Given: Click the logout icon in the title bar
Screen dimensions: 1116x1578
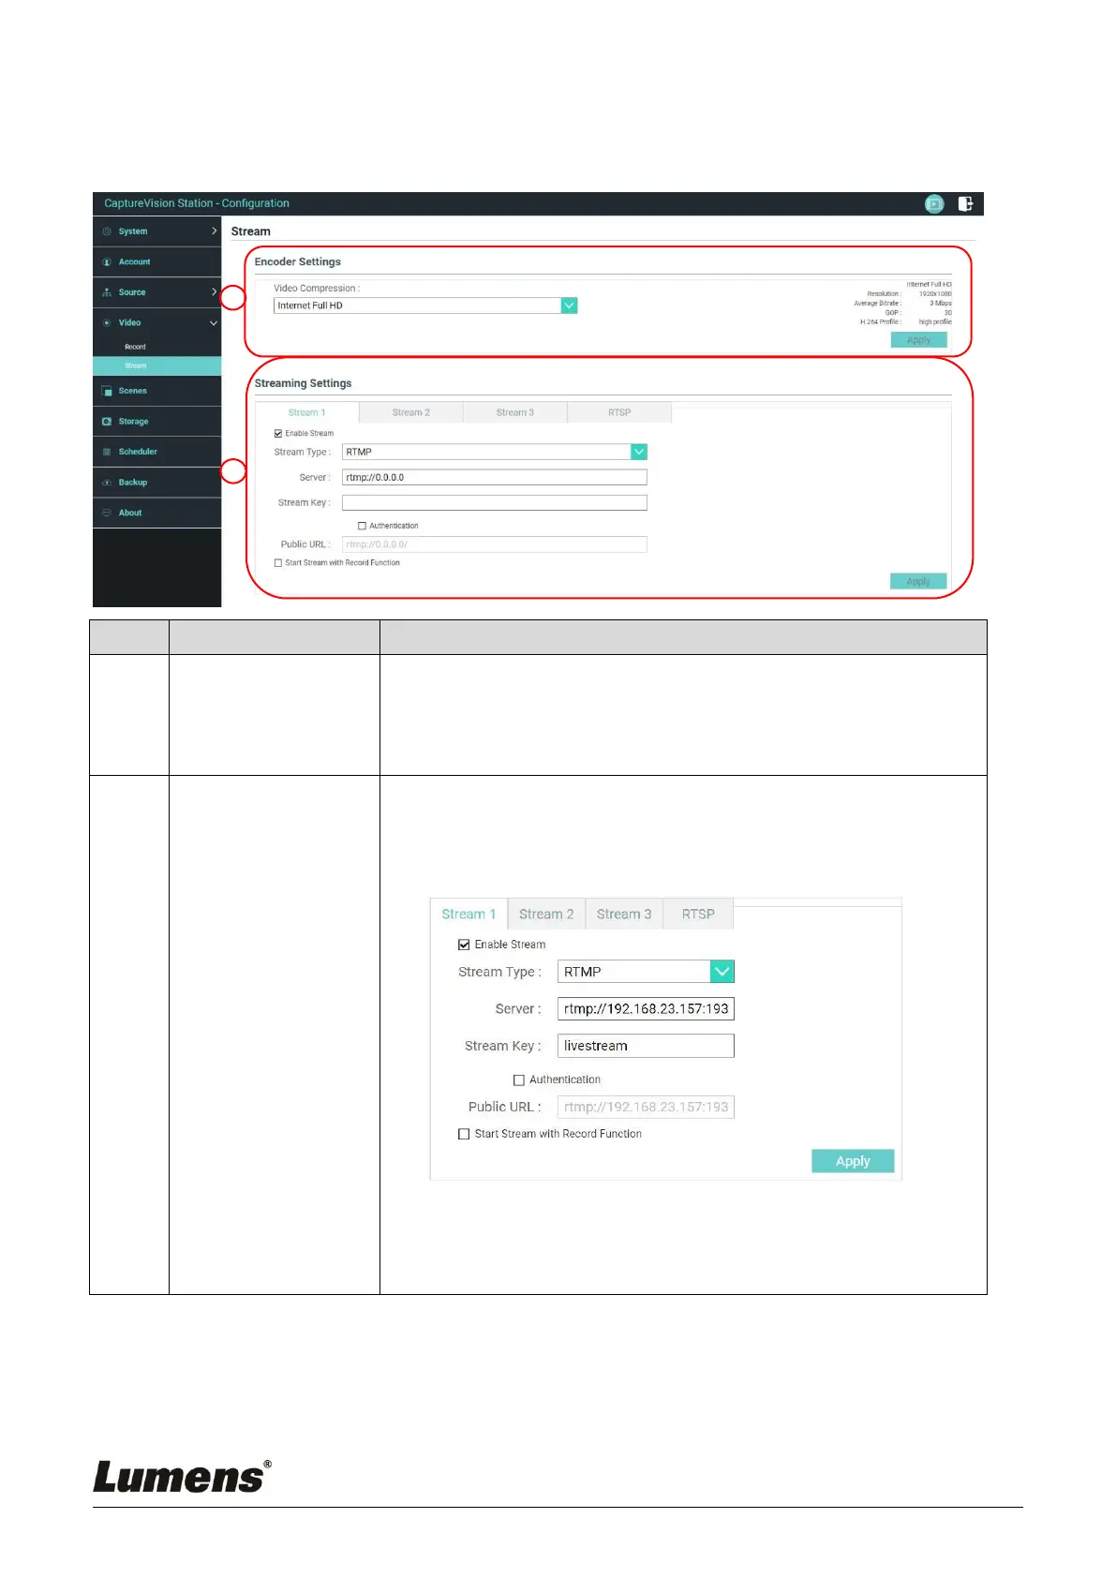Looking at the screenshot, I should (x=965, y=203).
